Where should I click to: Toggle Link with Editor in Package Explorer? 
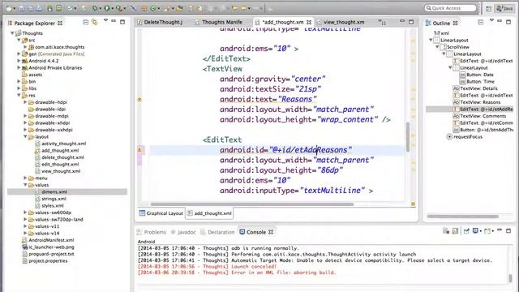point(95,22)
